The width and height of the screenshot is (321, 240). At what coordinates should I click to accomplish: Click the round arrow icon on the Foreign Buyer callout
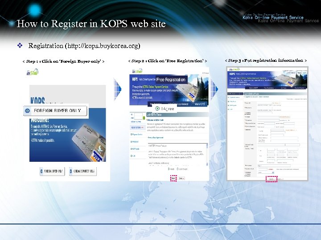pos(28,111)
